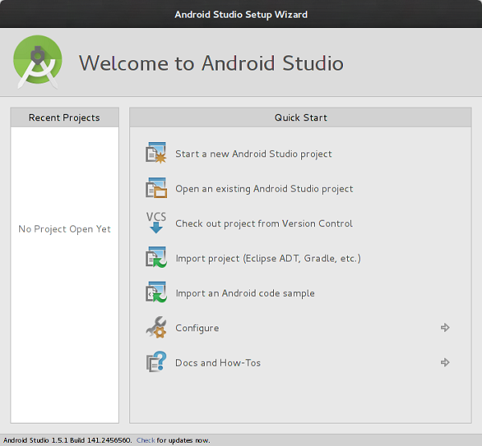Click the new Android Studio project icon
Viewport: 482px width, 446px height.
pos(156,152)
